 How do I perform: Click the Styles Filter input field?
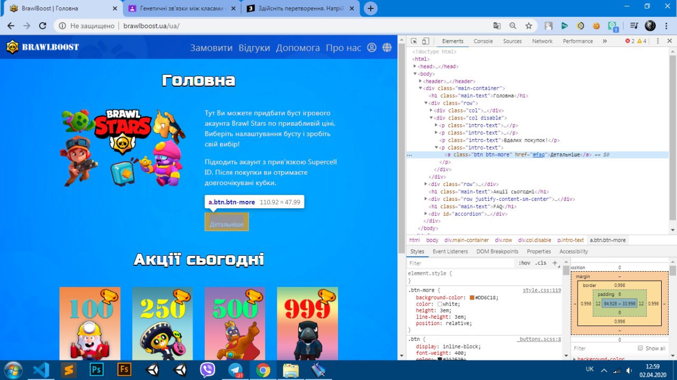(460, 263)
